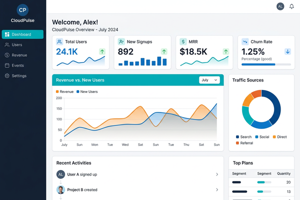Open the July month dropdown

[209, 80]
